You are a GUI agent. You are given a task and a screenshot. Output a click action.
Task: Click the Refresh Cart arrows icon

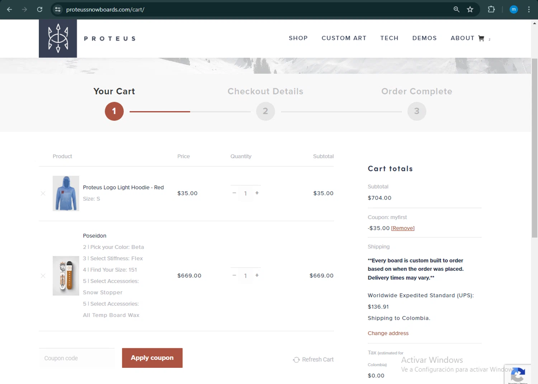[296, 360]
